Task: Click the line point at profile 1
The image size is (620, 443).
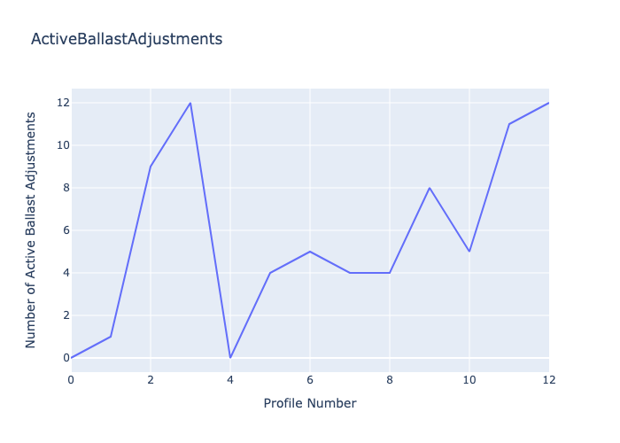Action: coord(111,337)
